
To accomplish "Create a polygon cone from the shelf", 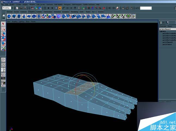I will click(24, 16).
